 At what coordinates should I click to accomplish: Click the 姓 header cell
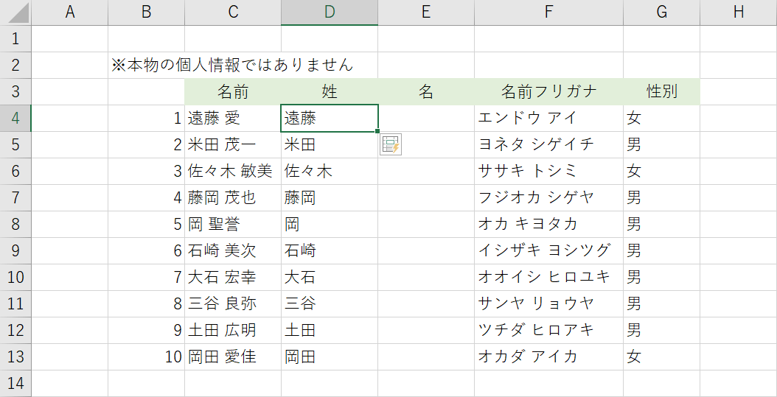tap(329, 92)
